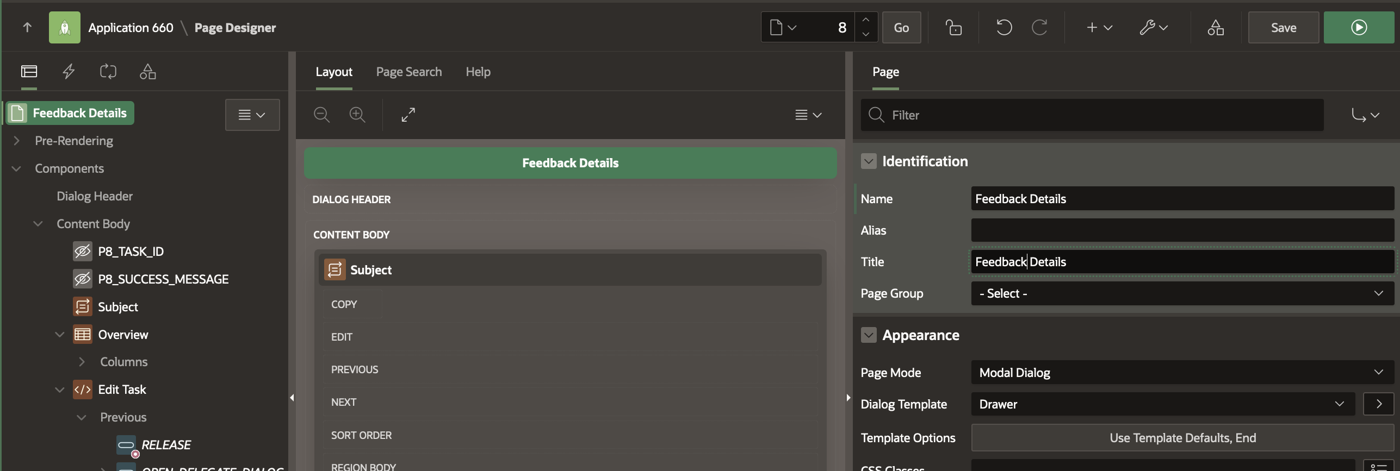Collapse the Components tree node
Viewport: 1400px width, 471px height.
pos(16,168)
